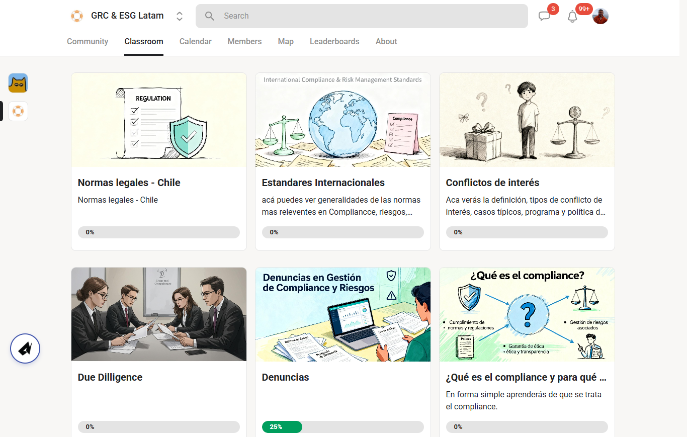Open the floating arrow assistant button

[x=25, y=348]
